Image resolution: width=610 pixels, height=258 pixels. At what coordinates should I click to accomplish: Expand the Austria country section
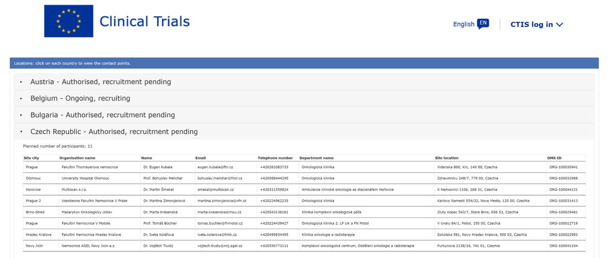tap(101, 82)
